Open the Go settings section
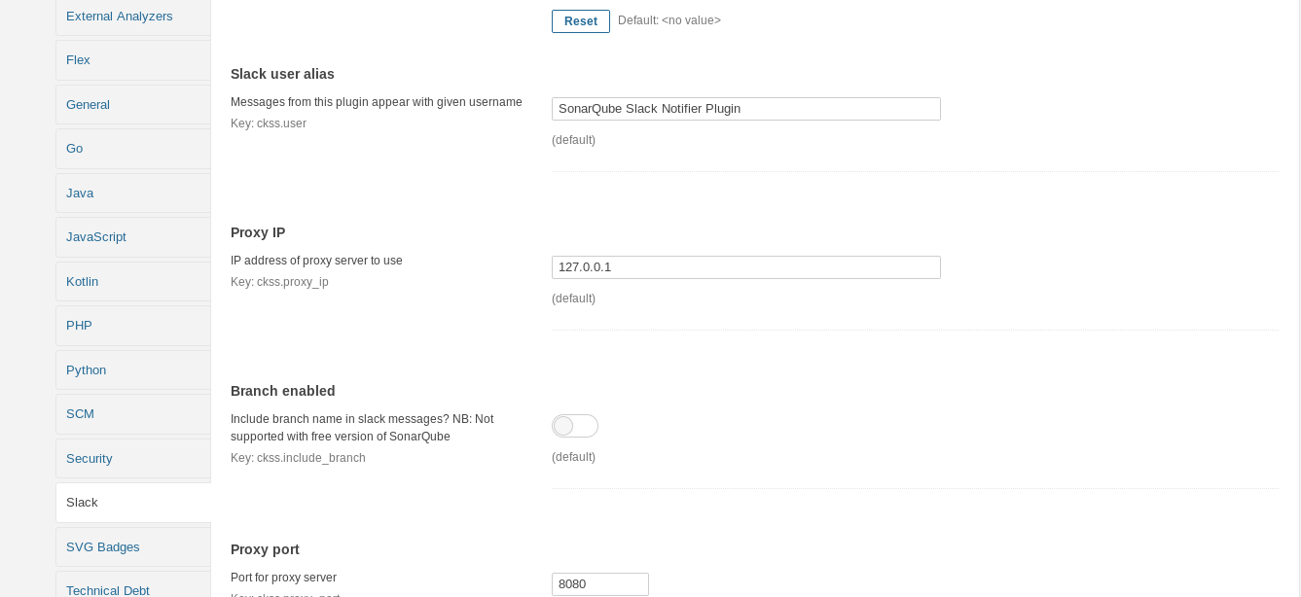Viewport: 1301px width, 597px height. (x=74, y=149)
